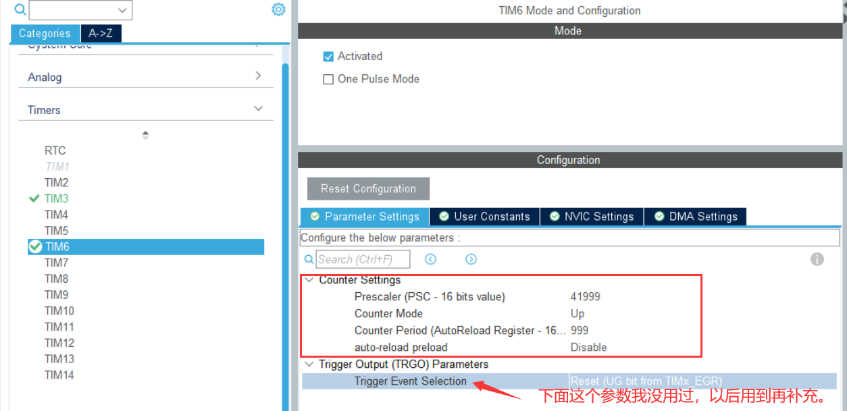This screenshot has height=411, width=847.
Task: Select TIM8 in the timers list
Action: pos(56,279)
